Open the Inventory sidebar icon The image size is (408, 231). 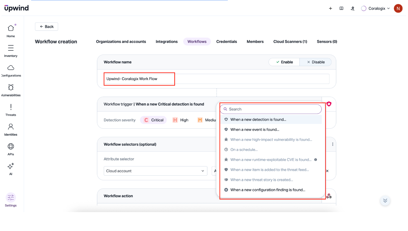click(11, 48)
